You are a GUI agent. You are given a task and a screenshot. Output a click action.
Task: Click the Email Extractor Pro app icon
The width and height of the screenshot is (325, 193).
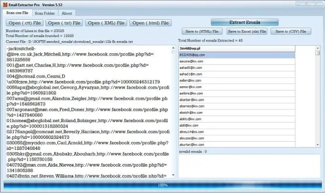(x=5, y=5)
